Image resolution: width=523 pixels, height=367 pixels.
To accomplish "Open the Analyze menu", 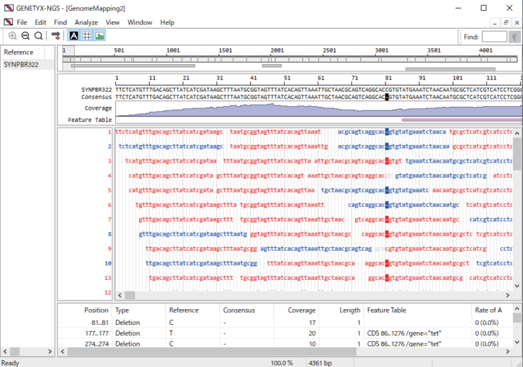I will click(x=86, y=22).
